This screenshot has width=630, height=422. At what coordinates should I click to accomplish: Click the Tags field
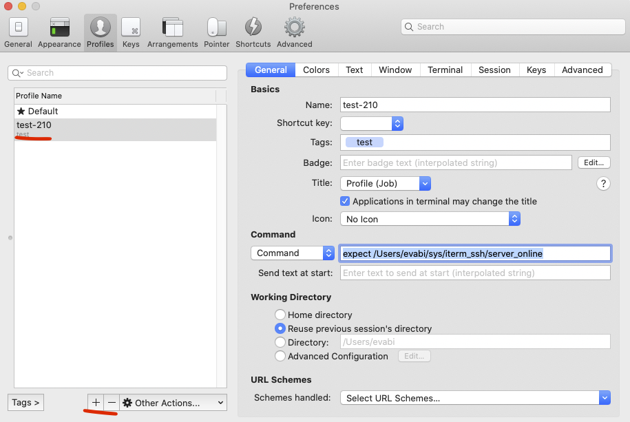tap(475, 143)
